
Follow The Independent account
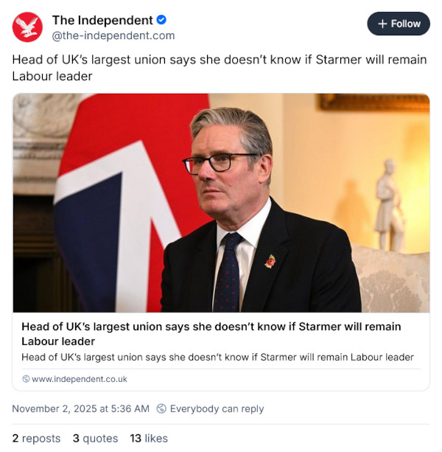pos(399,24)
